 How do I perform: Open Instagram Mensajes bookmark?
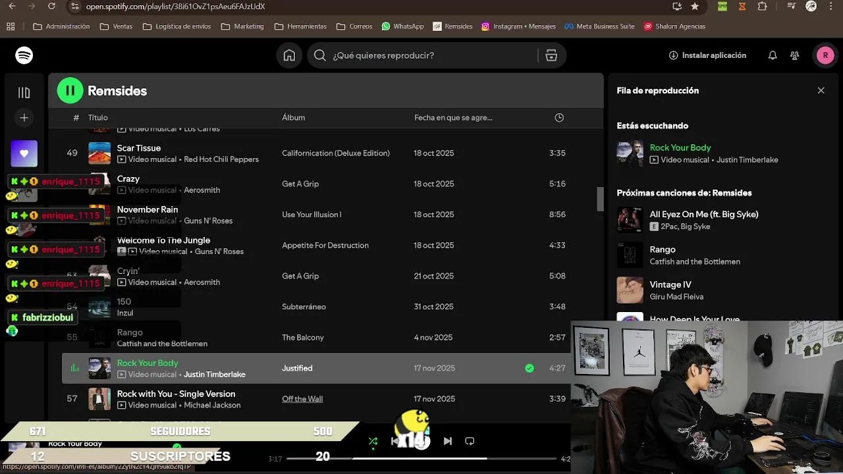pyautogui.click(x=518, y=26)
